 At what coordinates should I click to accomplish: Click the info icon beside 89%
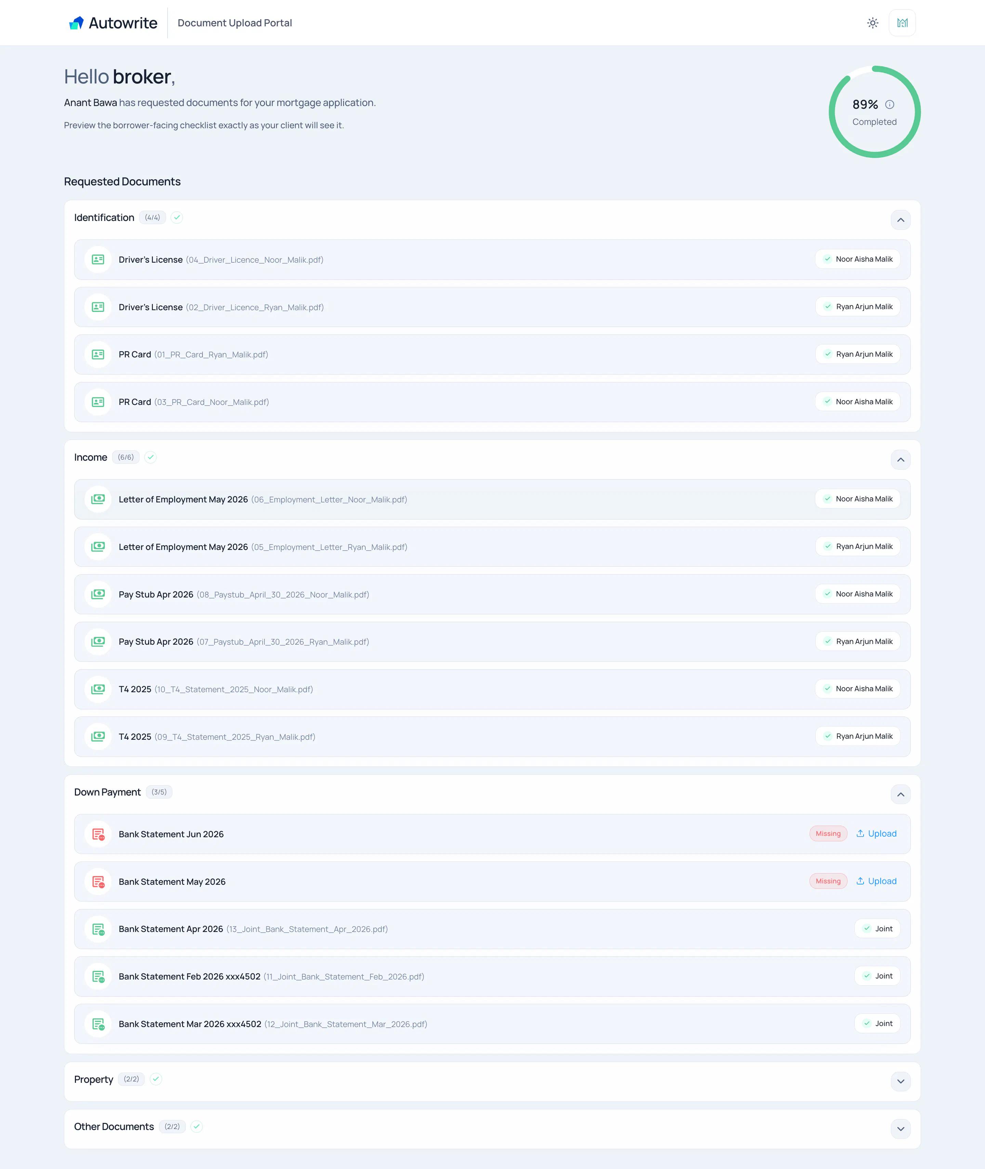[x=890, y=104]
